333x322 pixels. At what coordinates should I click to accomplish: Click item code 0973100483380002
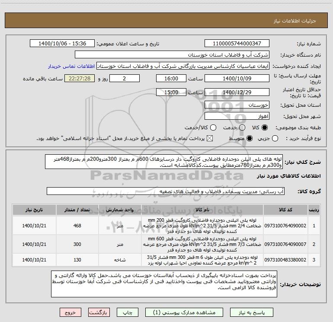click(285, 260)
